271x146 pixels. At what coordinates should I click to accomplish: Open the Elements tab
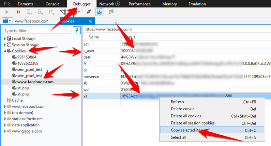coord(25,4)
